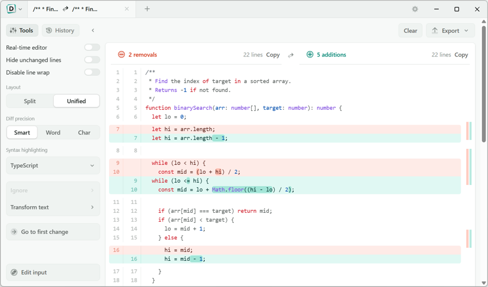This screenshot has width=488, height=287.
Task: Enable the Real-time editor toggle
Action: (x=92, y=47)
